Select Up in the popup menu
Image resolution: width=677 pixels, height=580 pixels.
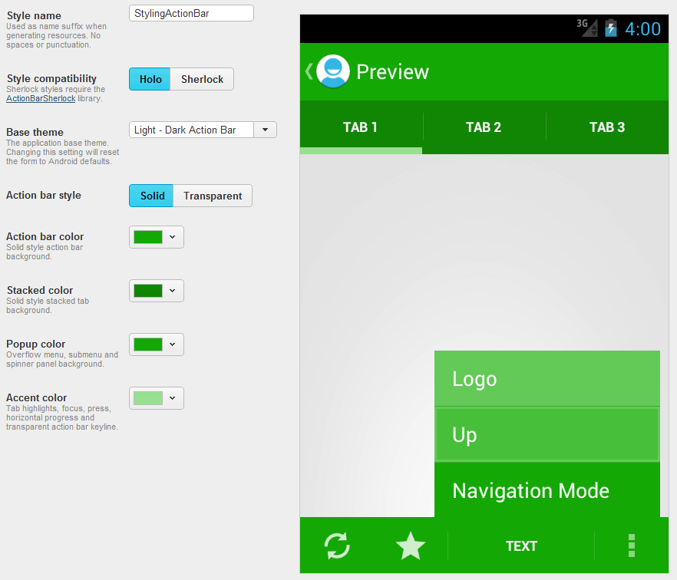coord(547,434)
